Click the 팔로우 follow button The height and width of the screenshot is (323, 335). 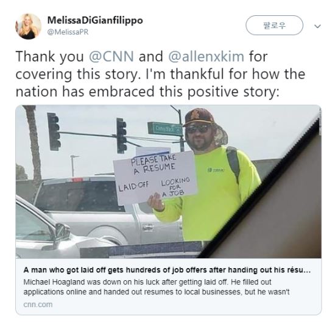pos(274,25)
